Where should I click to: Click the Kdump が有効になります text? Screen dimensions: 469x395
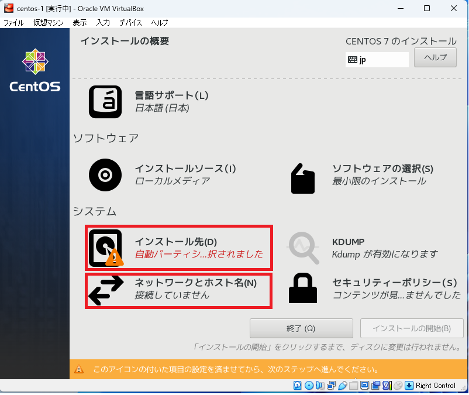point(385,254)
